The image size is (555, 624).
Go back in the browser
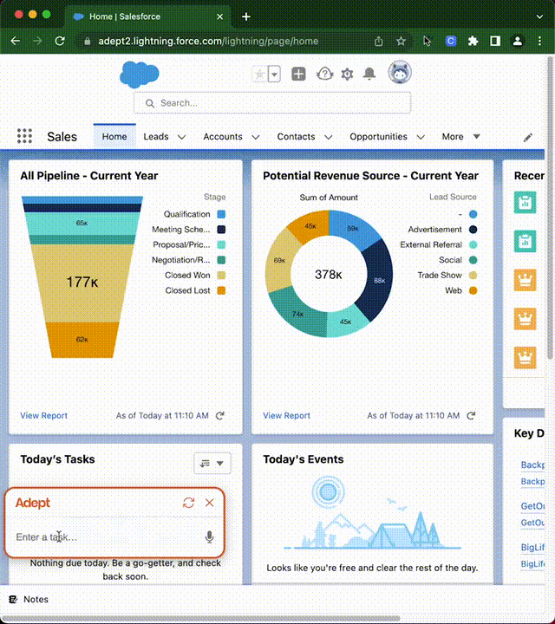[x=15, y=41]
